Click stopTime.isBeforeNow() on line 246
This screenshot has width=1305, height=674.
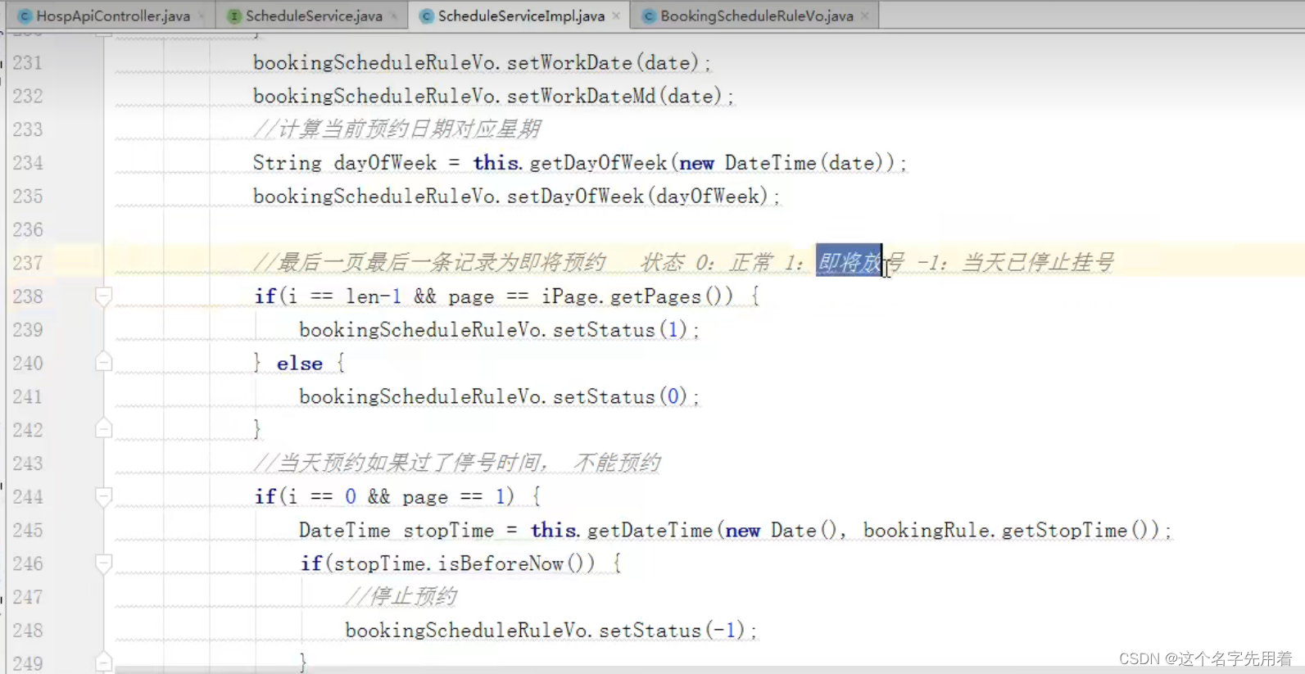coord(464,564)
